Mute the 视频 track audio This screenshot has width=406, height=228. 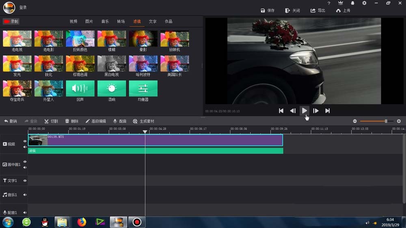point(25,147)
